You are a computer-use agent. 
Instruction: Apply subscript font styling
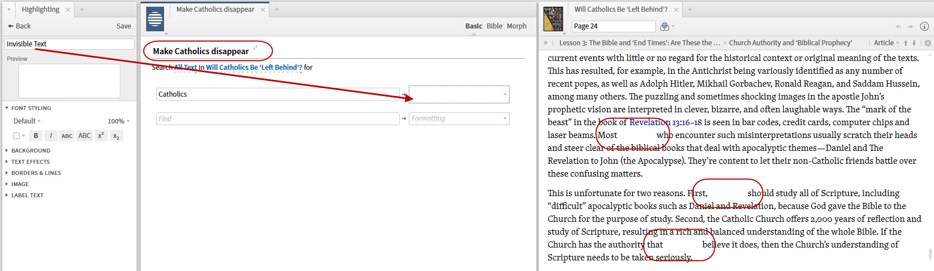[x=116, y=136]
